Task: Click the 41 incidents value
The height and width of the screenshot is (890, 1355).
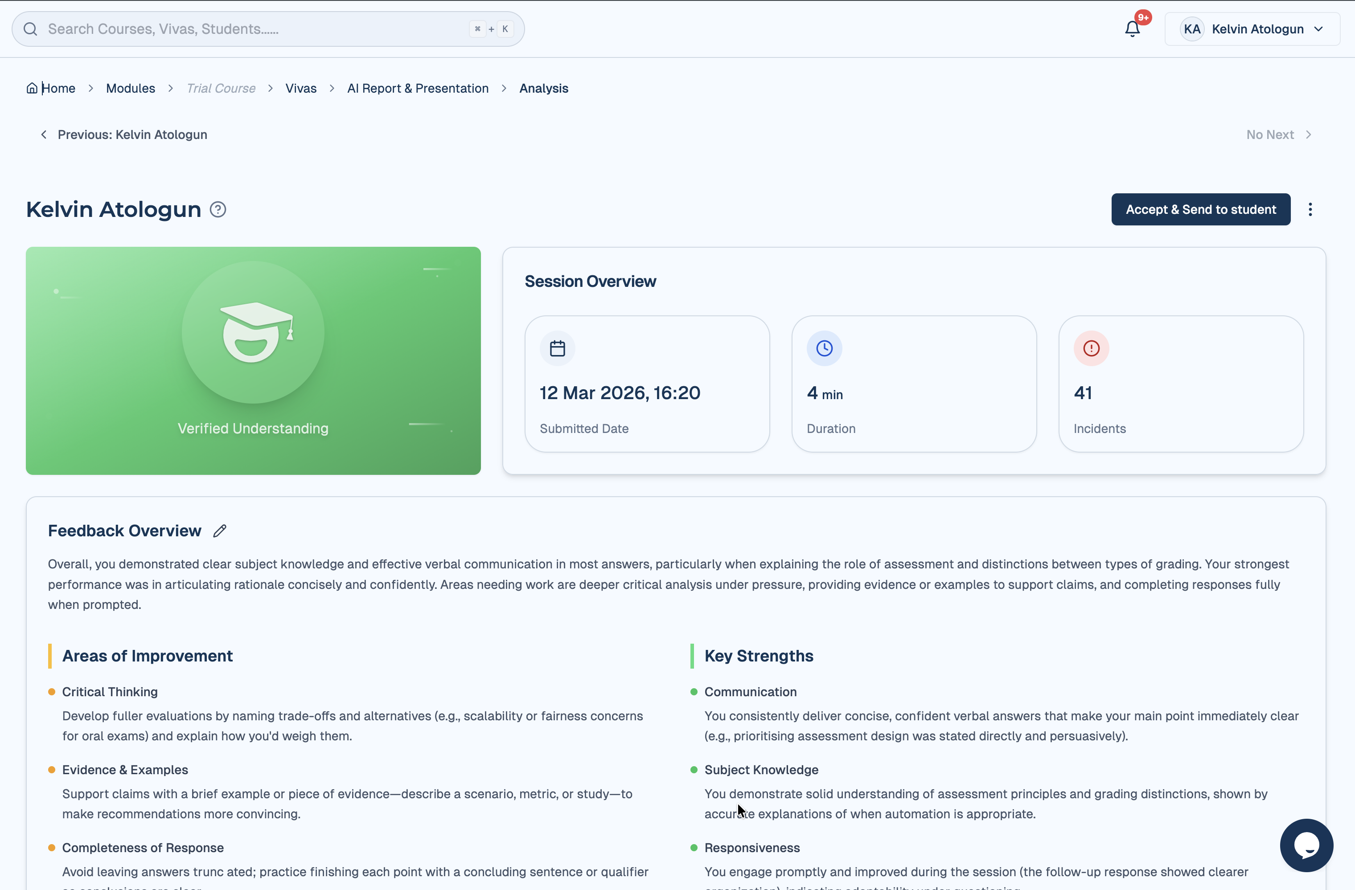Action: 1083,393
